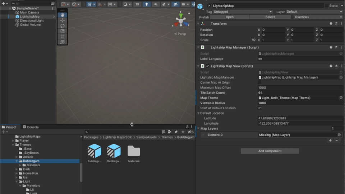The width and height of the screenshot is (345, 194).
Task: Toggle 2D view mode
Action: coord(137,4)
